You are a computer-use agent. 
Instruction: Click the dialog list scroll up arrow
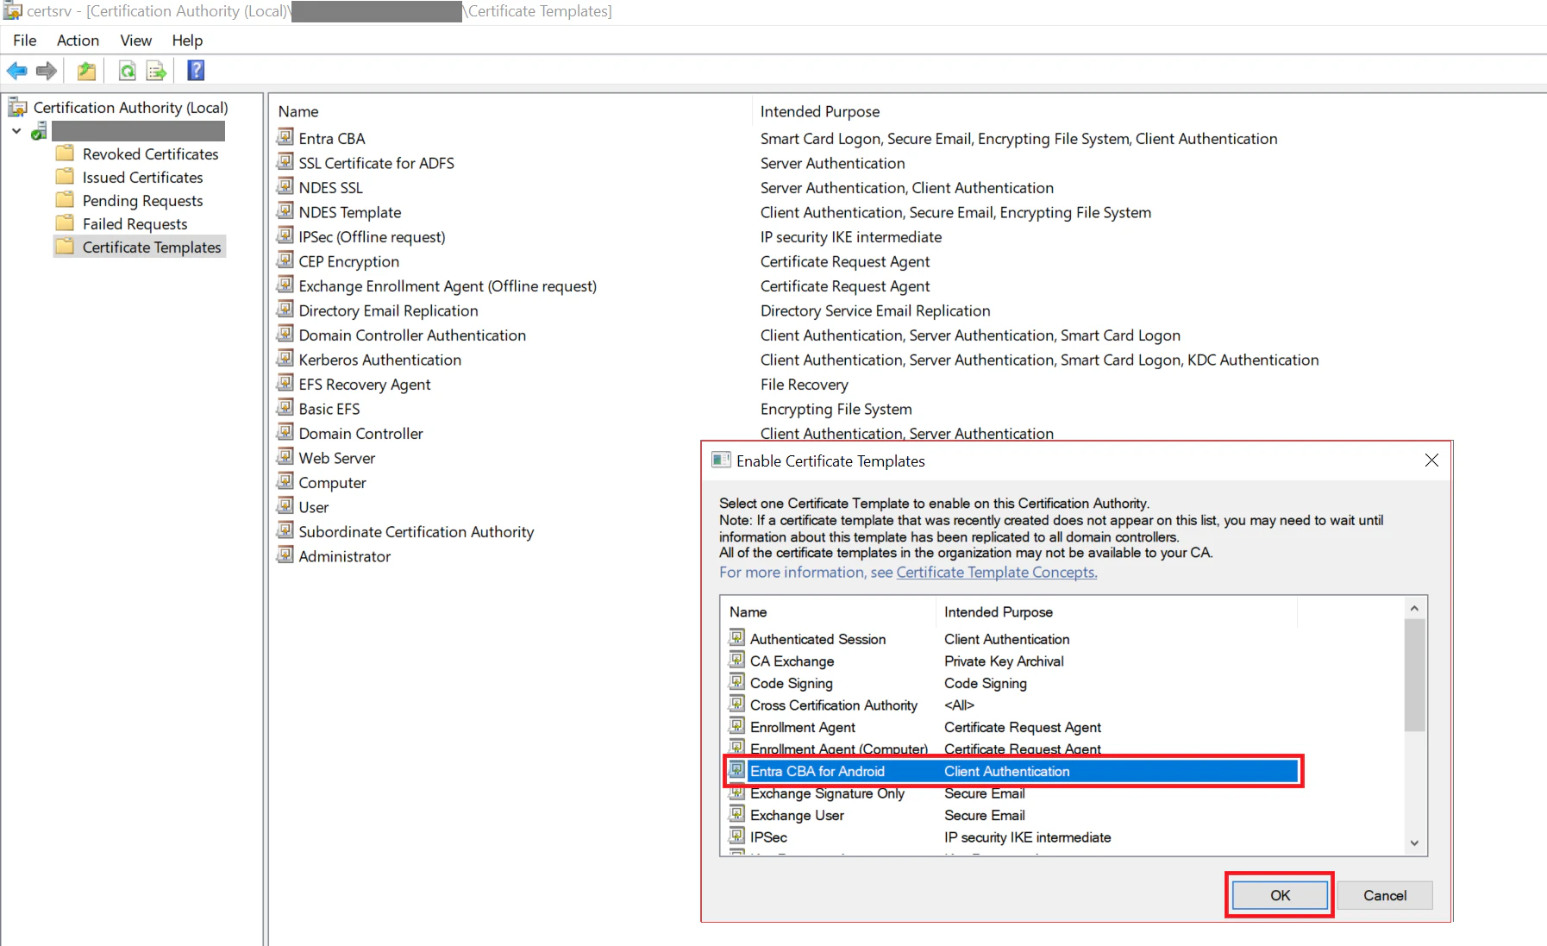click(x=1414, y=608)
